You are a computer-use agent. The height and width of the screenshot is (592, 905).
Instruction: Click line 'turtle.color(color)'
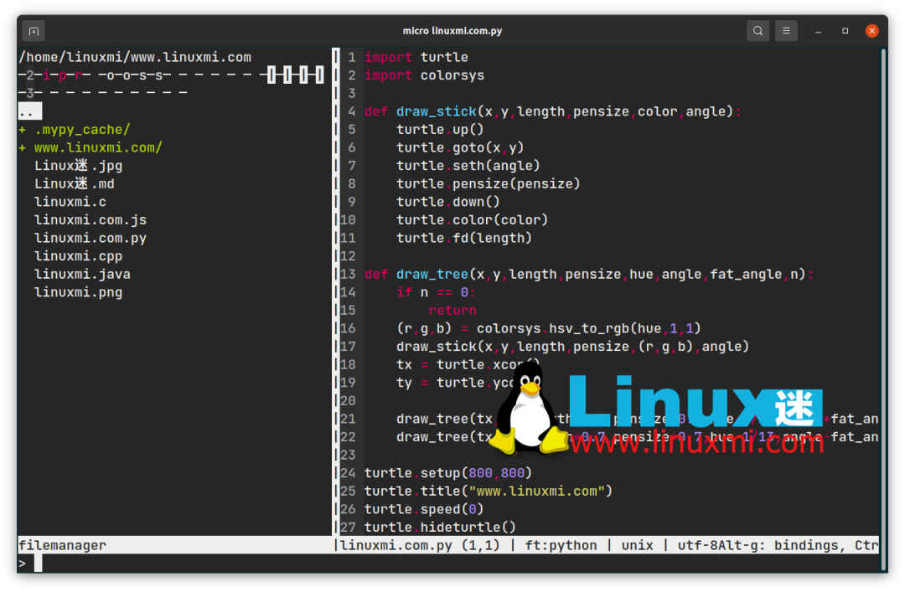[x=472, y=220]
